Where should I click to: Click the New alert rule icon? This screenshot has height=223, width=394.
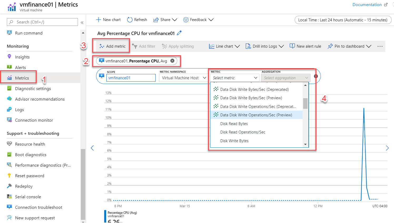(292, 46)
